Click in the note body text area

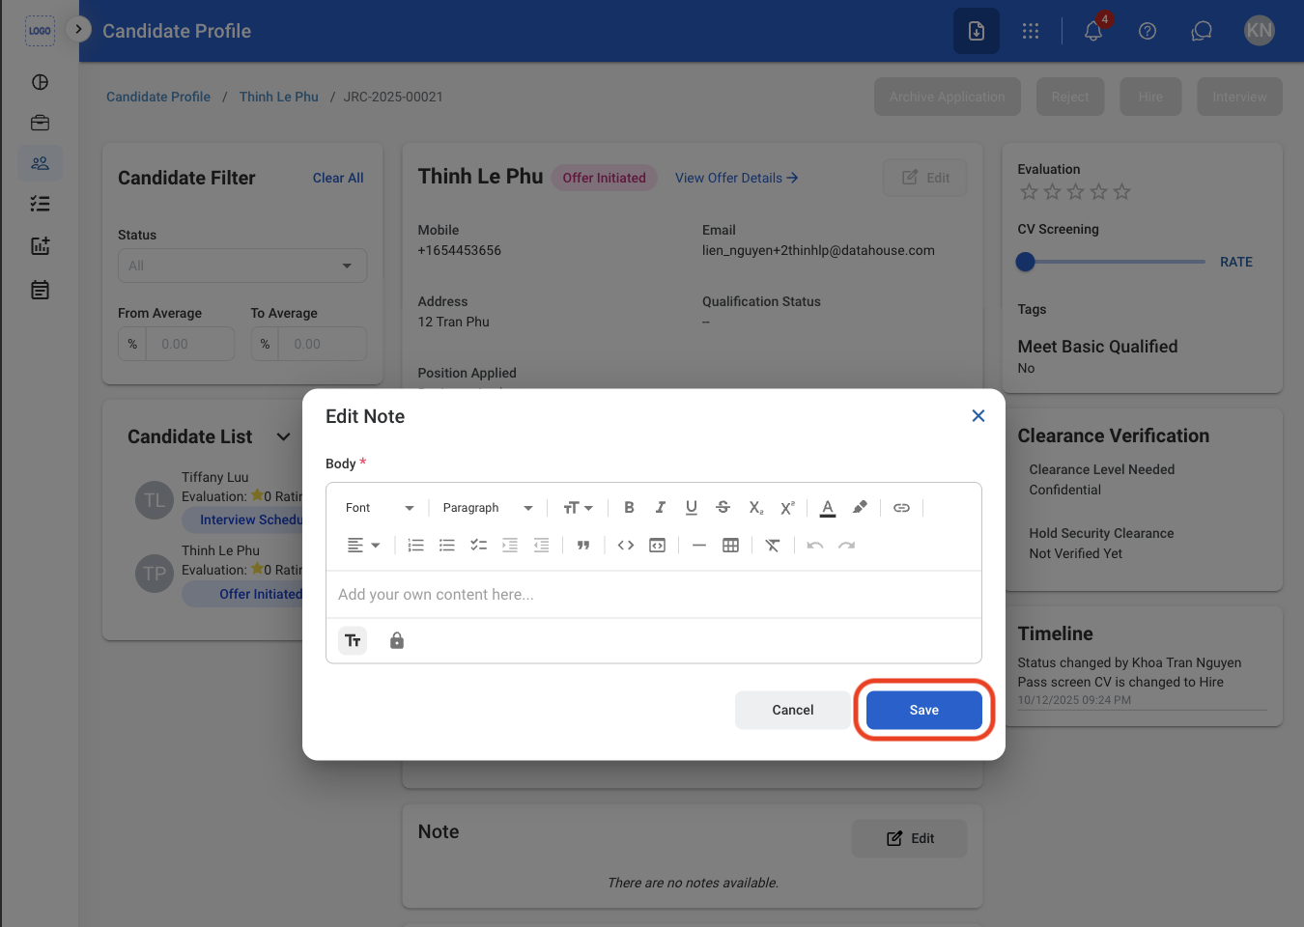pyautogui.click(x=654, y=595)
